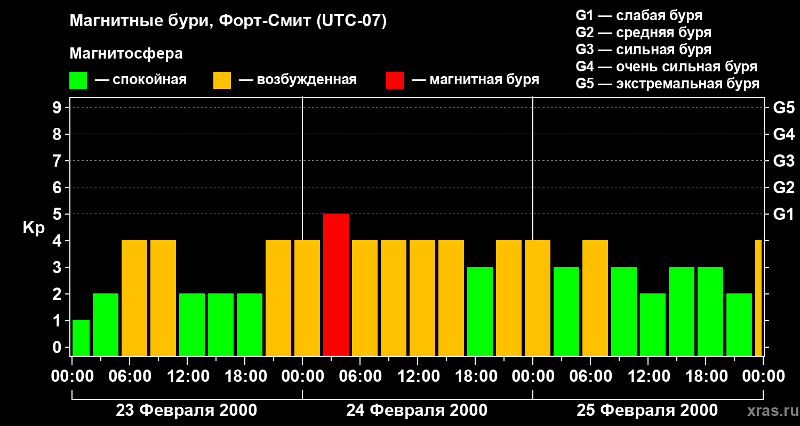Click the '— возбужденная' legend label

click(x=298, y=80)
